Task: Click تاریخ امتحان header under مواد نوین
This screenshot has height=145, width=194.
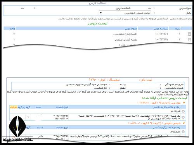Action: (62, 107)
